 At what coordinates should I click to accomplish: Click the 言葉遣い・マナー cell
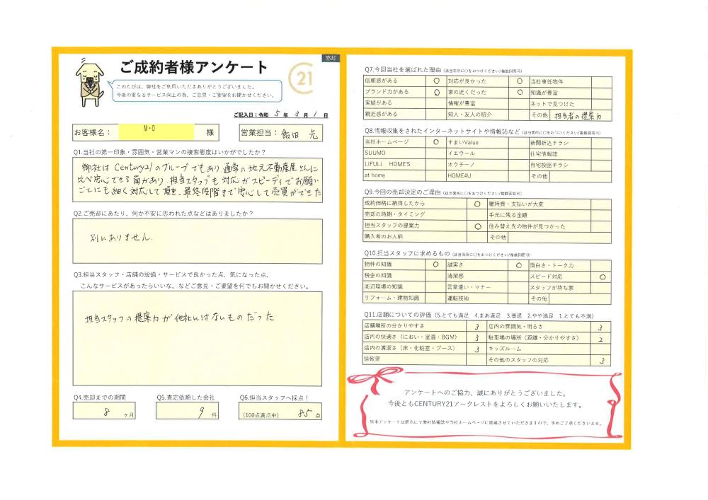(x=477, y=287)
